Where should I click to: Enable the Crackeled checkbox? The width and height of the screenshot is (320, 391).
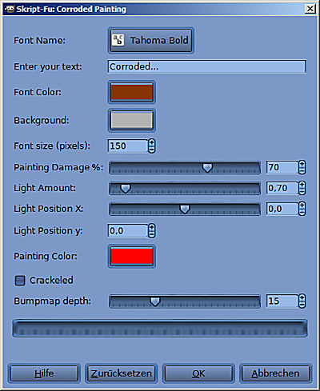[20, 281]
